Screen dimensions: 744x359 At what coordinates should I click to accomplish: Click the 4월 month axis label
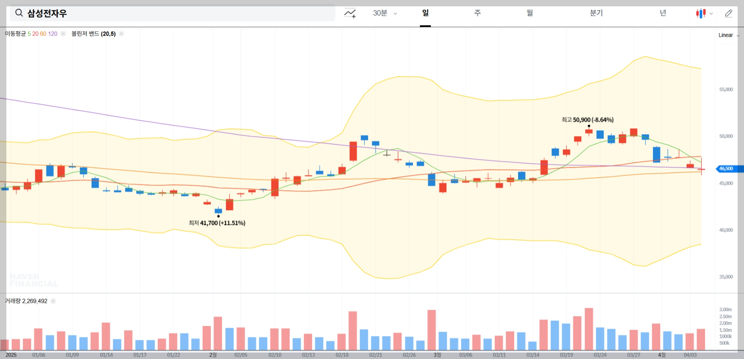point(662,355)
